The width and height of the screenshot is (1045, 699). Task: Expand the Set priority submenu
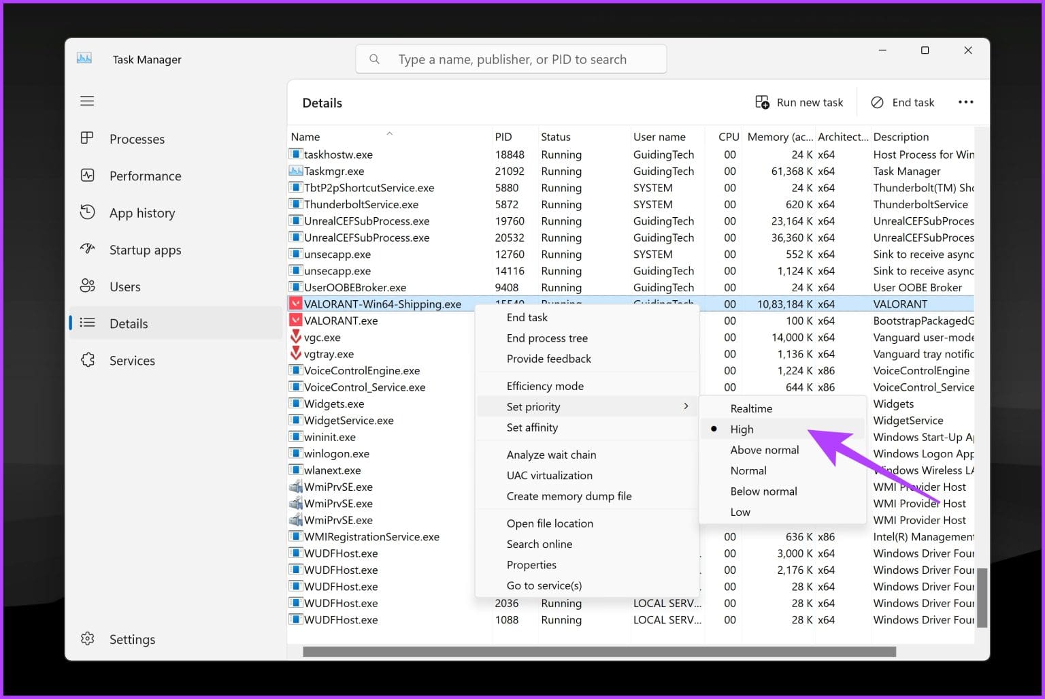(533, 406)
